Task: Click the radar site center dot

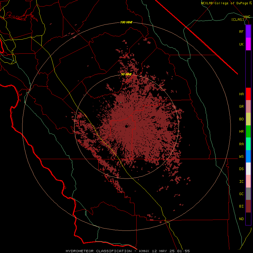Action: [126, 126]
